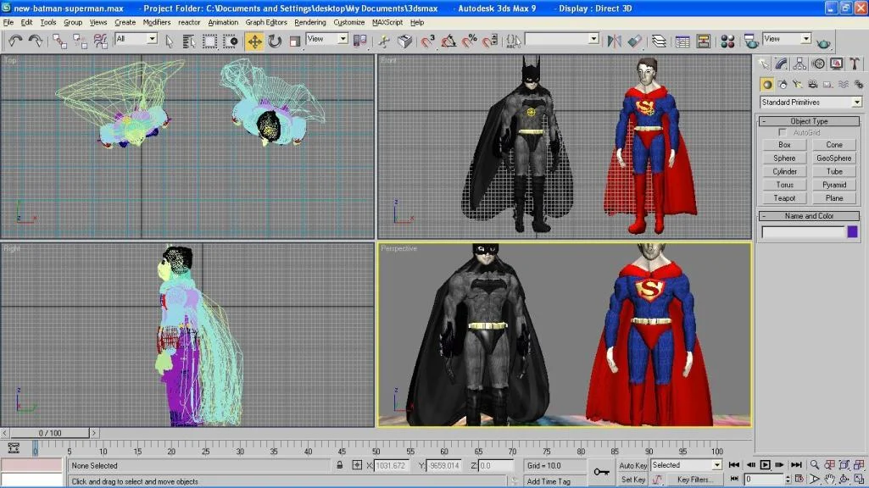Select the Lights category icon
This screenshot has height=488, width=869.
[797, 84]
